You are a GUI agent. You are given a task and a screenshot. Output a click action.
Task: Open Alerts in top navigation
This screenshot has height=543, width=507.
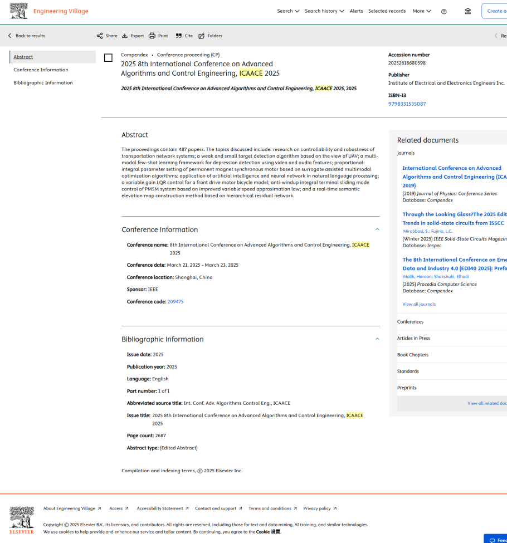pyautogui.click(x=356, y=11)
